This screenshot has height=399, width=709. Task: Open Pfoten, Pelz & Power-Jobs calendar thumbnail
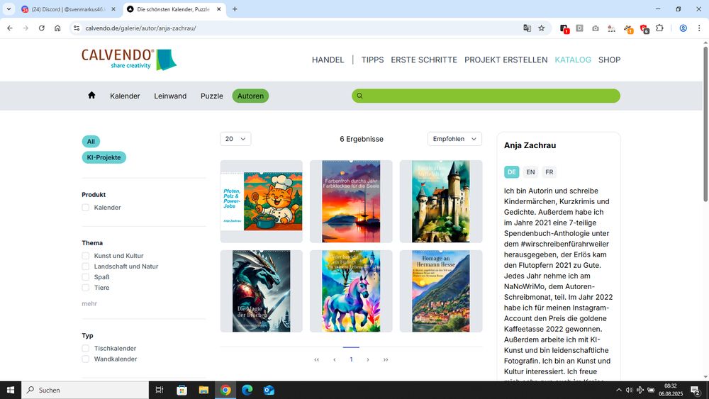[x=262, y=201]
